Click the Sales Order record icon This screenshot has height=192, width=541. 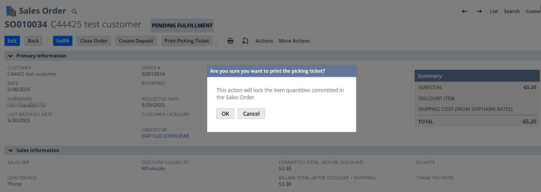click(11, 11)
